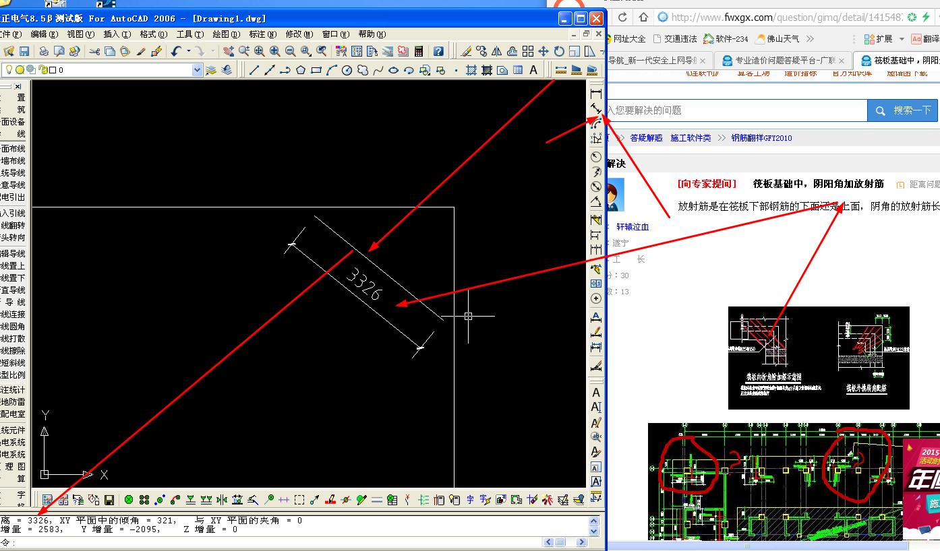Open the 编辑 Edit menu
Viewport: 940px width, 551px height.
45,34
